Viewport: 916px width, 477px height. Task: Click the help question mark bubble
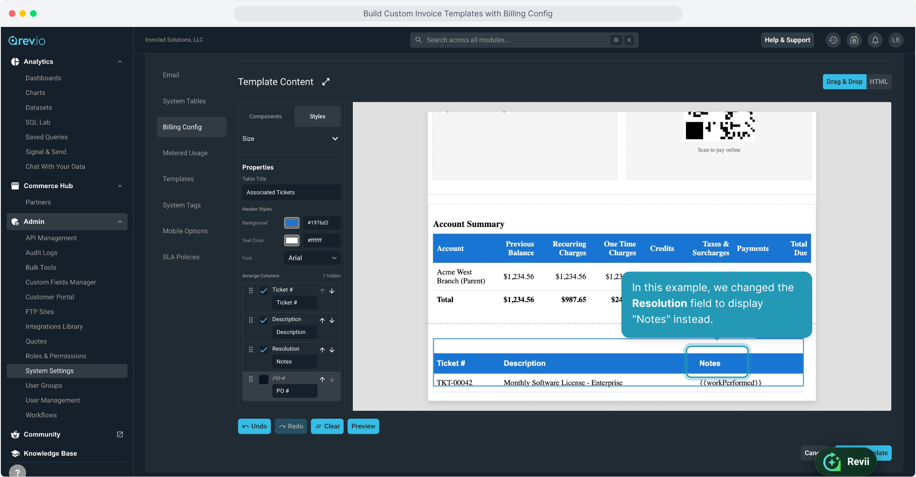click(17, 472)
